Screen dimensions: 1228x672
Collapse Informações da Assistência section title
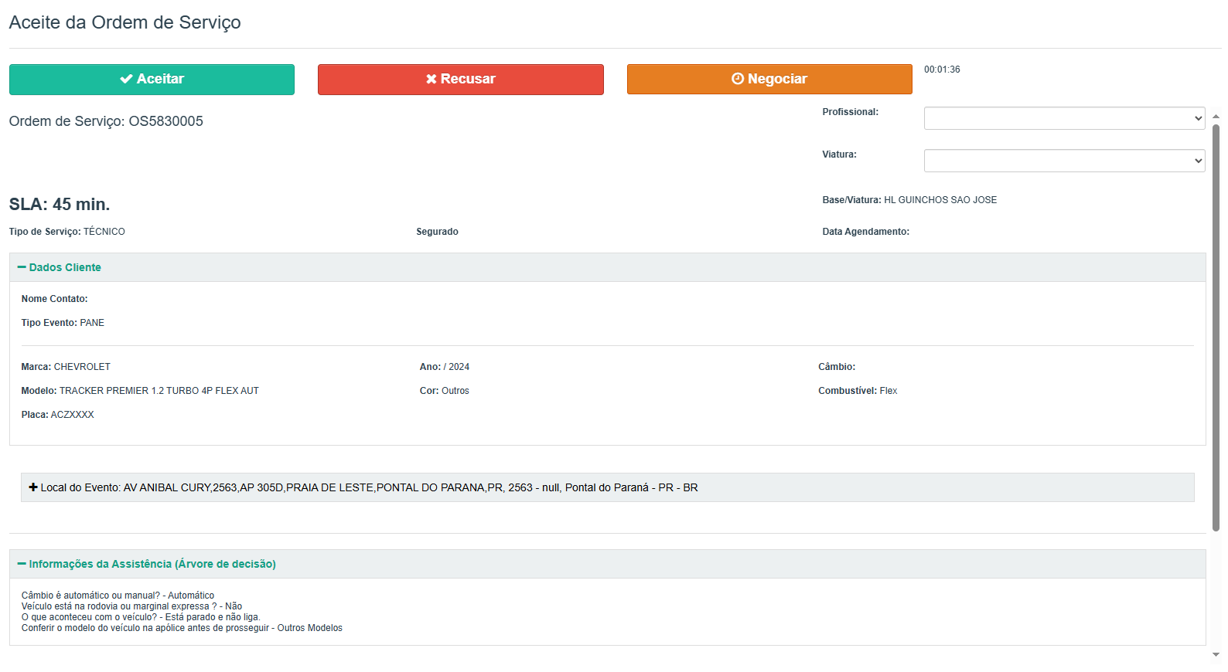coord(152,564)
